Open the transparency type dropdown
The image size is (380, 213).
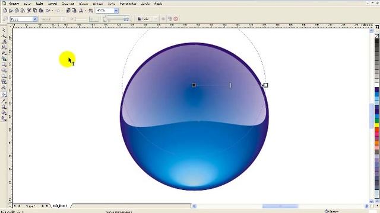pos(35,19)
